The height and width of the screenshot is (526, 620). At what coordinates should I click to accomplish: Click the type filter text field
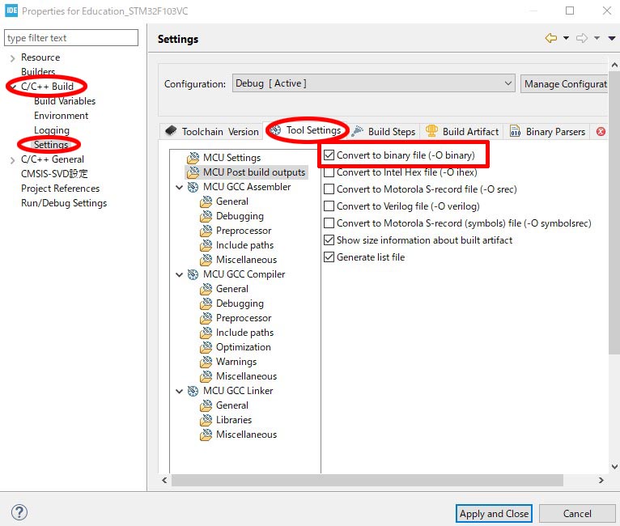71,38
